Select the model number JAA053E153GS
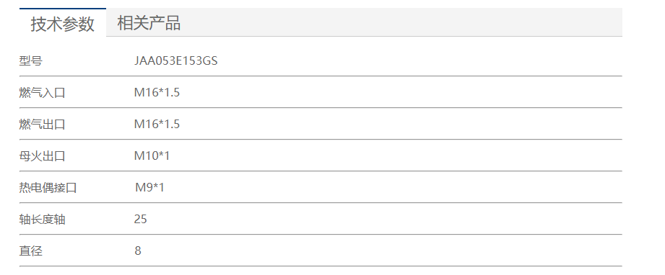665x275 pixels. pyautogui.click(x=175, y=61)
